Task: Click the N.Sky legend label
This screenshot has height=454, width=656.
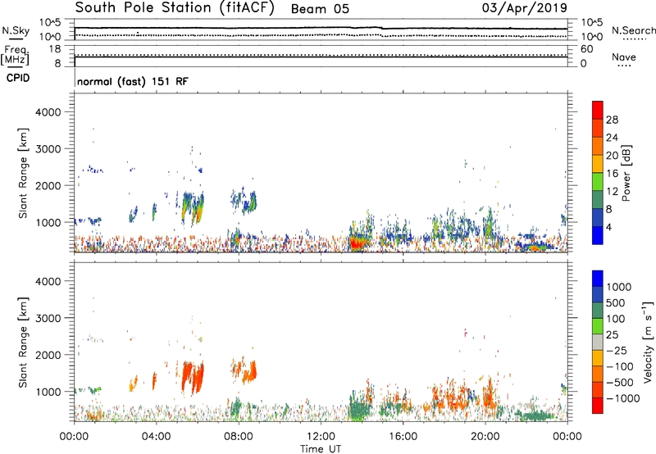Action: [16, 30]
